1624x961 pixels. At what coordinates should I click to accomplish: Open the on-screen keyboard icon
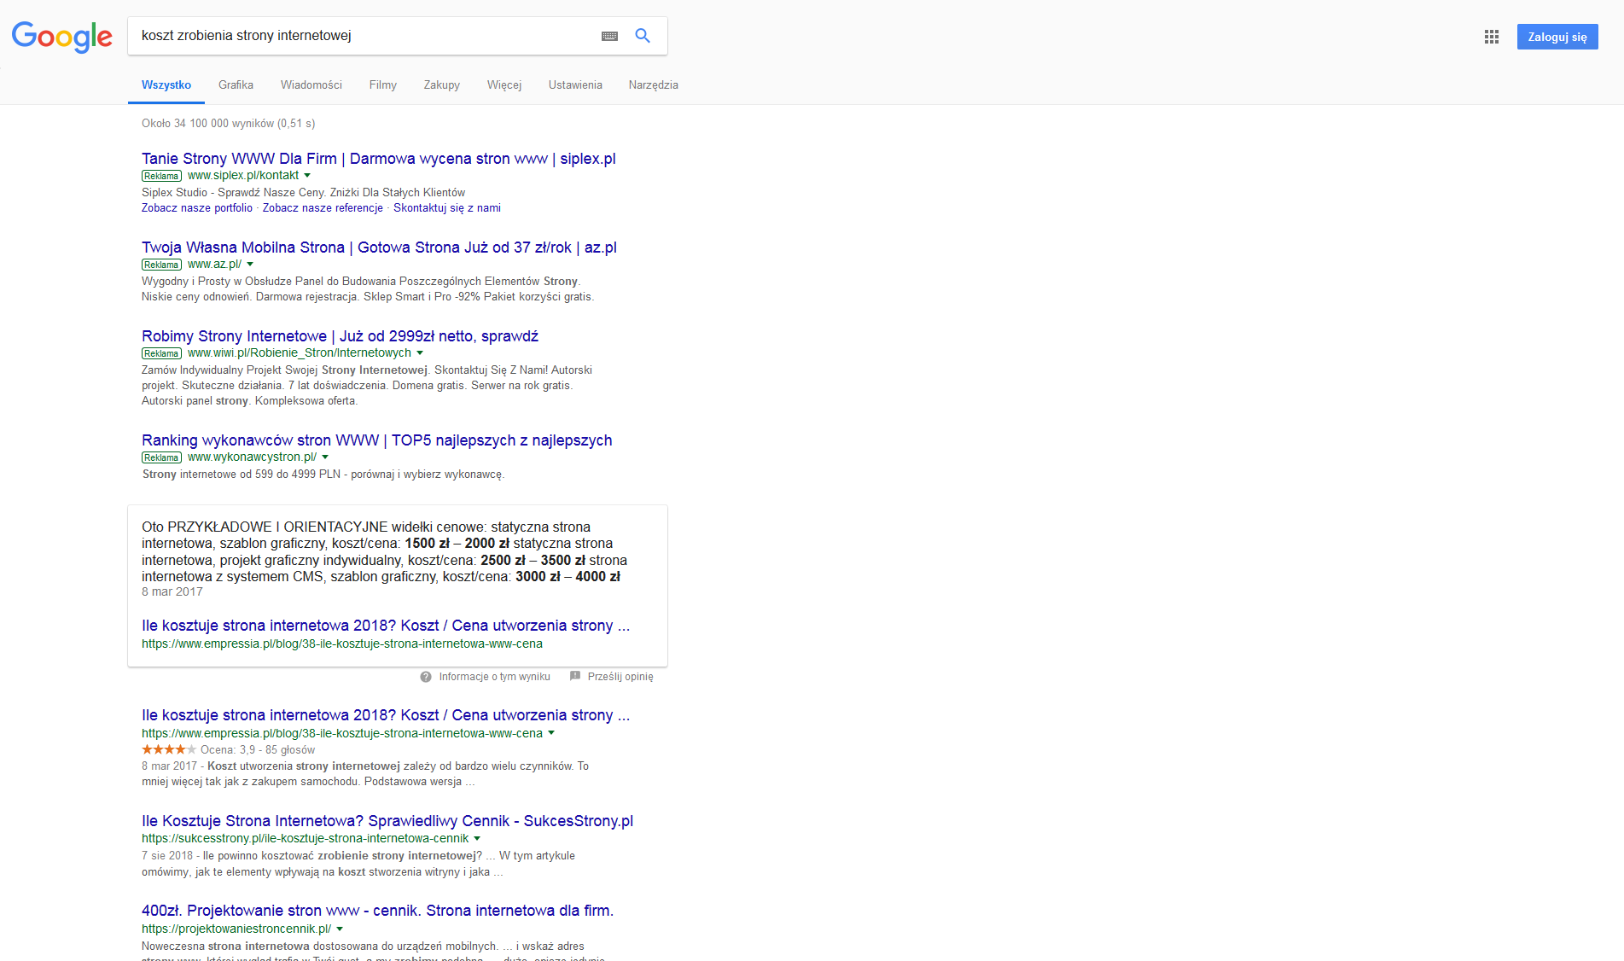pyautogui.click(x=609, y=36)
